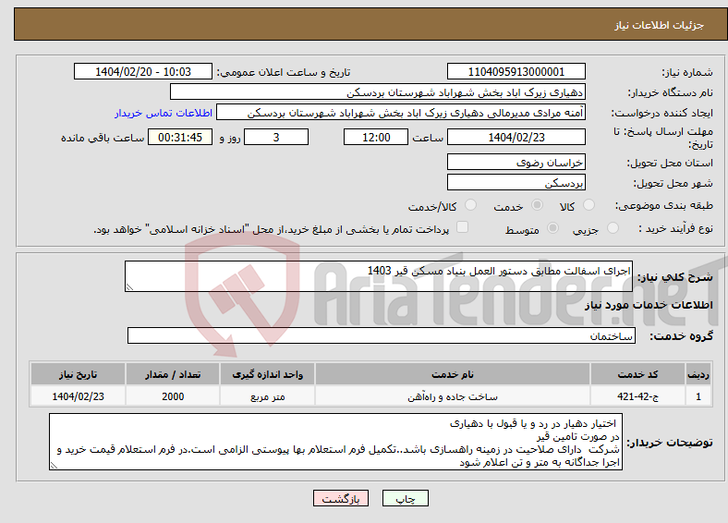Click the ساعت باقی مانده label
This screenshot has height=523, width=728.
(103, 138)
